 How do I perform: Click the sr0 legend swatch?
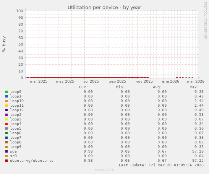pyautogui.click(x=6, y=156)
